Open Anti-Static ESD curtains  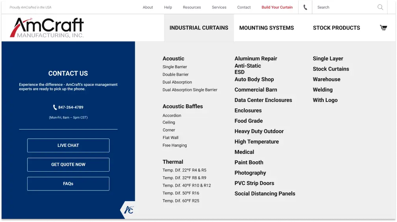point(248,69)
